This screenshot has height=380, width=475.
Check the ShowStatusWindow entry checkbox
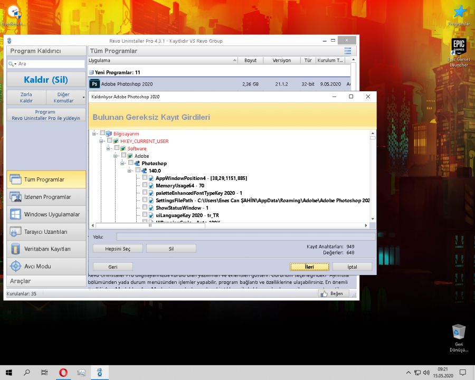point(145,208)
